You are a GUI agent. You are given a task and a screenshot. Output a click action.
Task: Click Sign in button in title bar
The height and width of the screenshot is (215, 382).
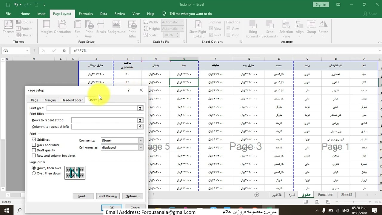pos(321,4)
